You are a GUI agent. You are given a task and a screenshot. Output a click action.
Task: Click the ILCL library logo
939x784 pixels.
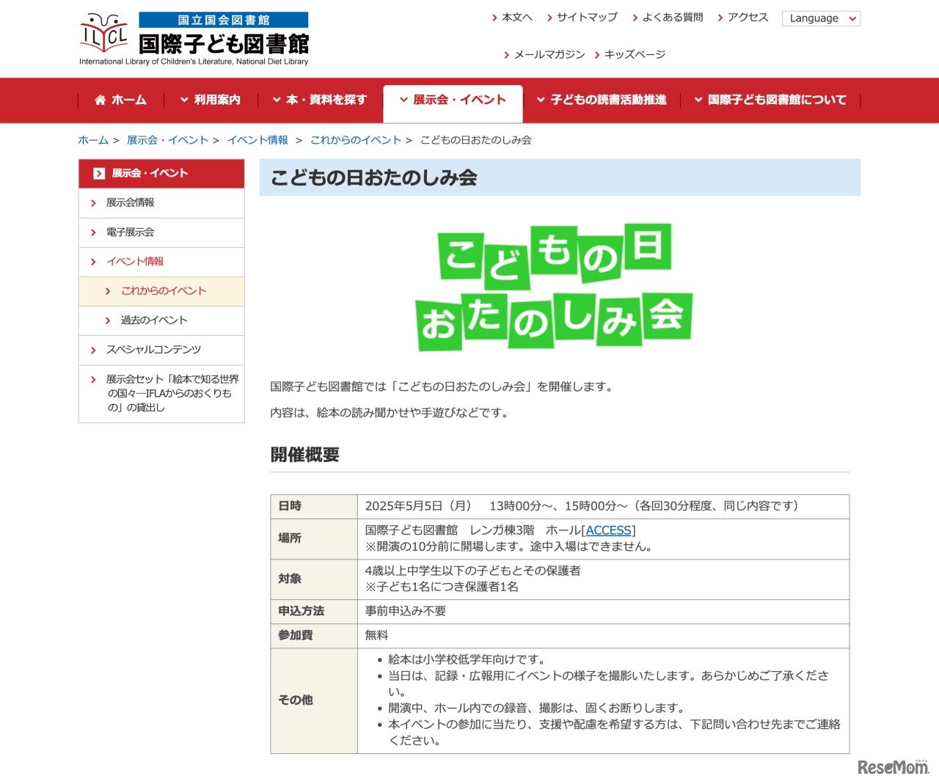point(103,33)
